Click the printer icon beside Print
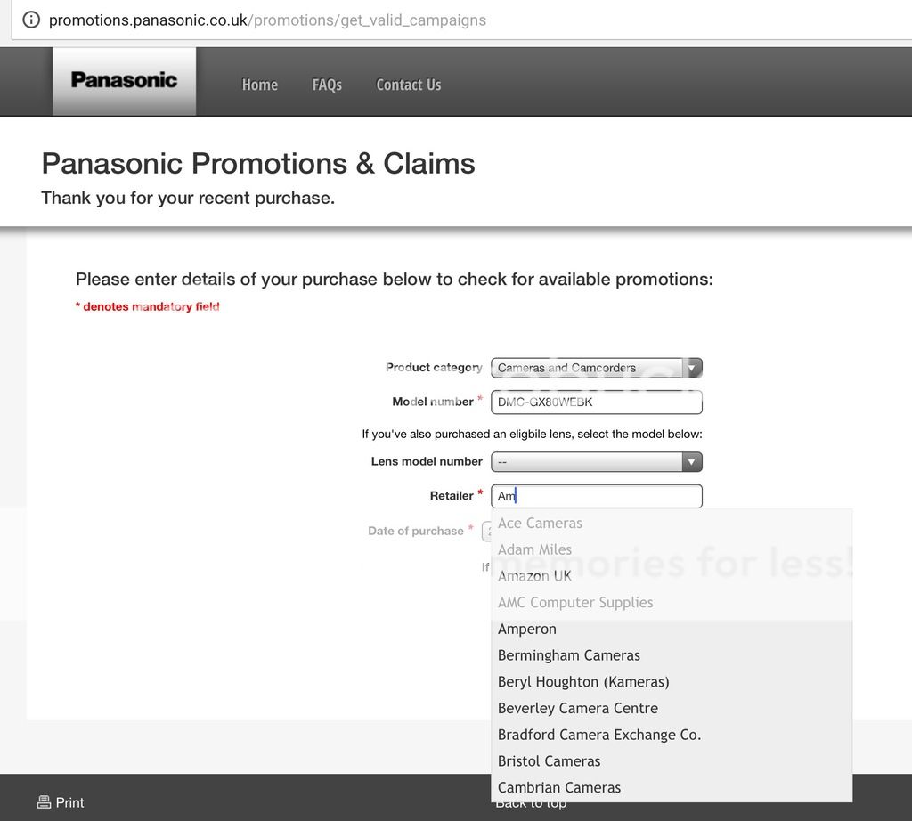 pyautogui.click(x=44, y=802)
